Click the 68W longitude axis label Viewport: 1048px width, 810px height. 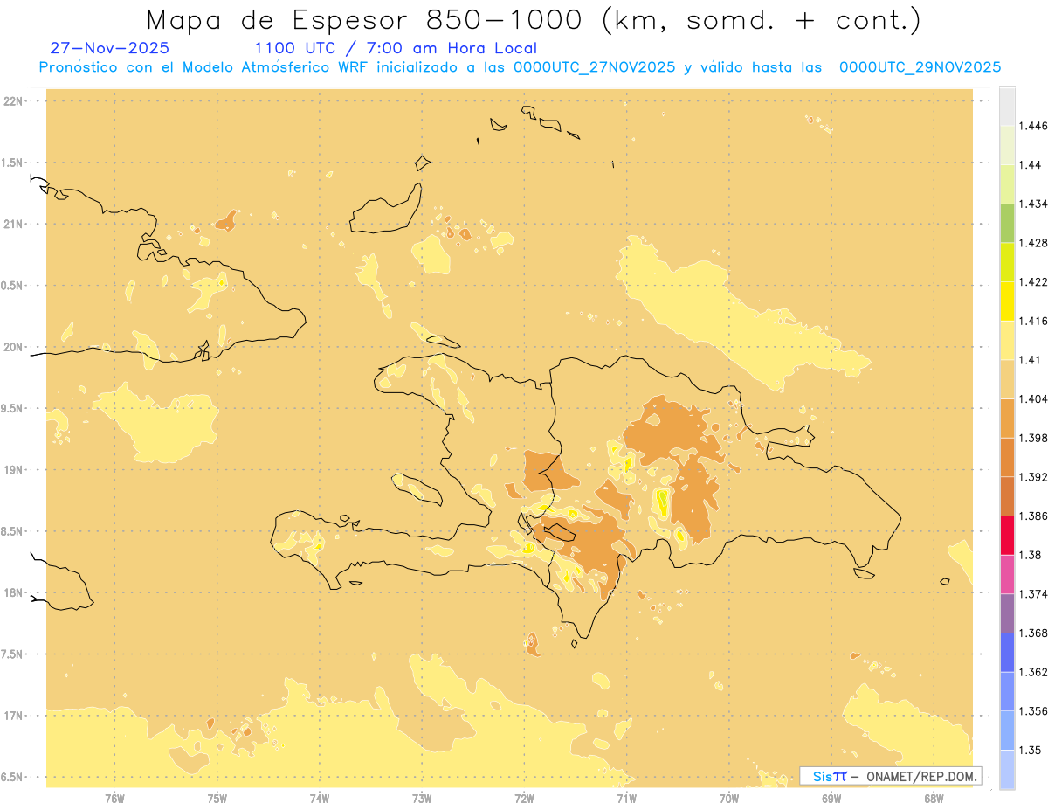click(x=934, y=798)
